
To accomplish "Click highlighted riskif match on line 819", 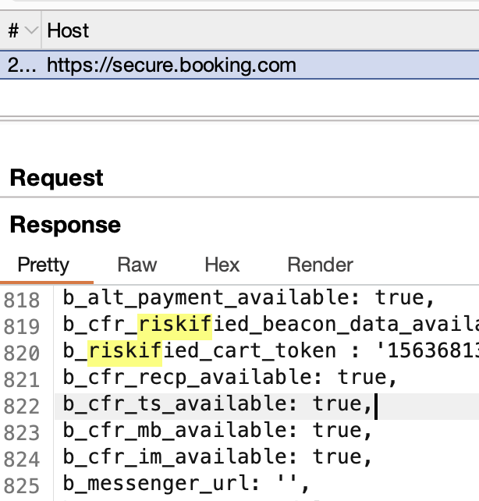I will [175, 325].
